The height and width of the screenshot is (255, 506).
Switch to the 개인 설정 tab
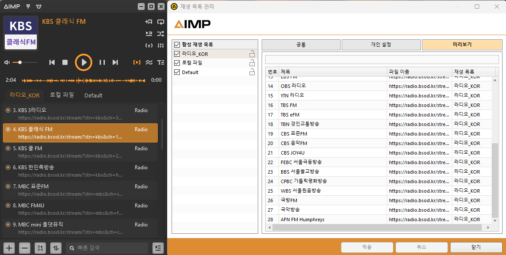click(381, 45)
